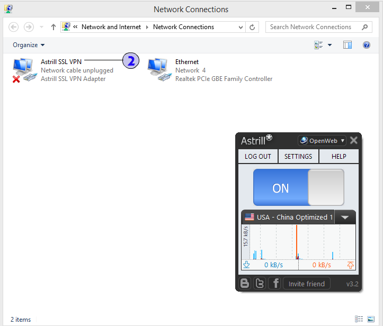Click the 'v3.2' version label

click(x=352, y=284)
